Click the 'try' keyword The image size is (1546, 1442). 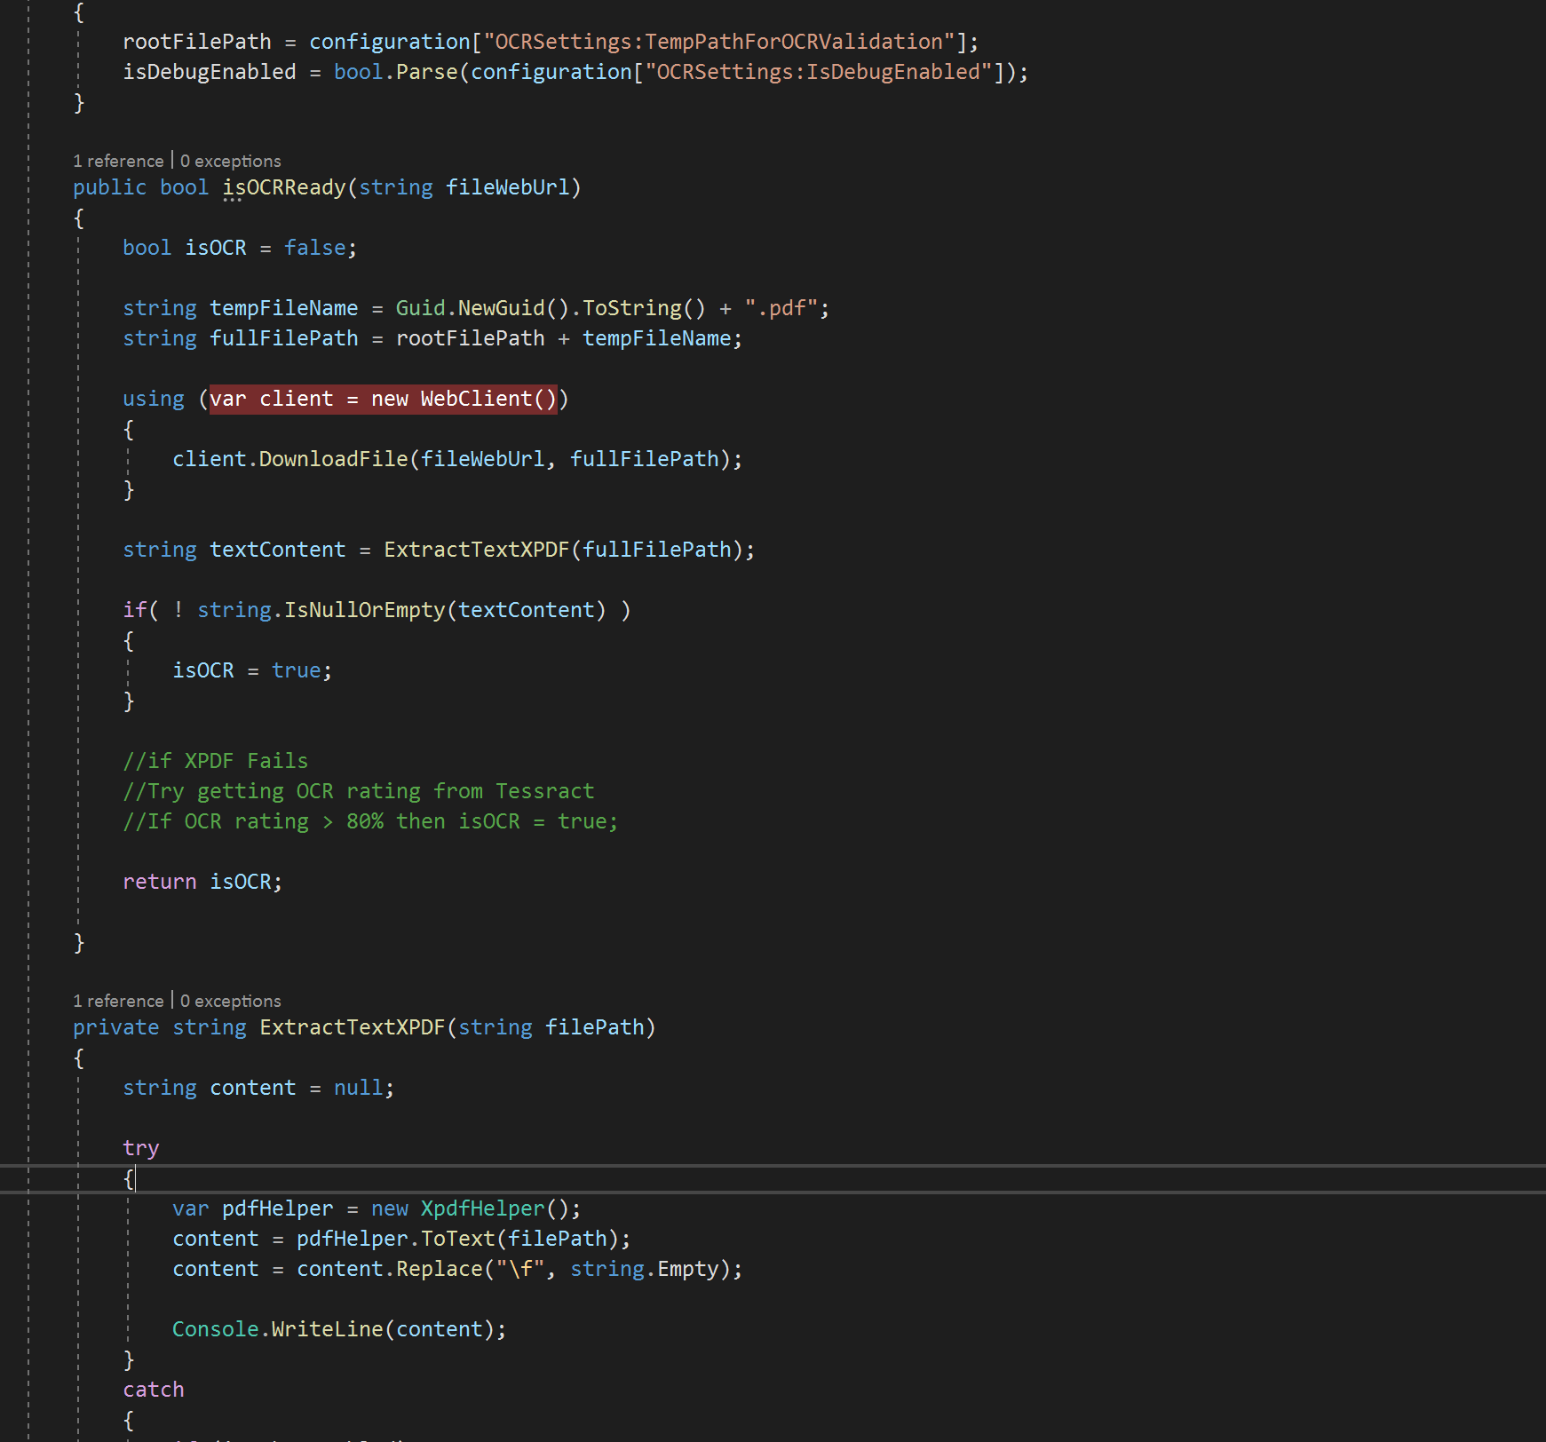coord(141,1148)
